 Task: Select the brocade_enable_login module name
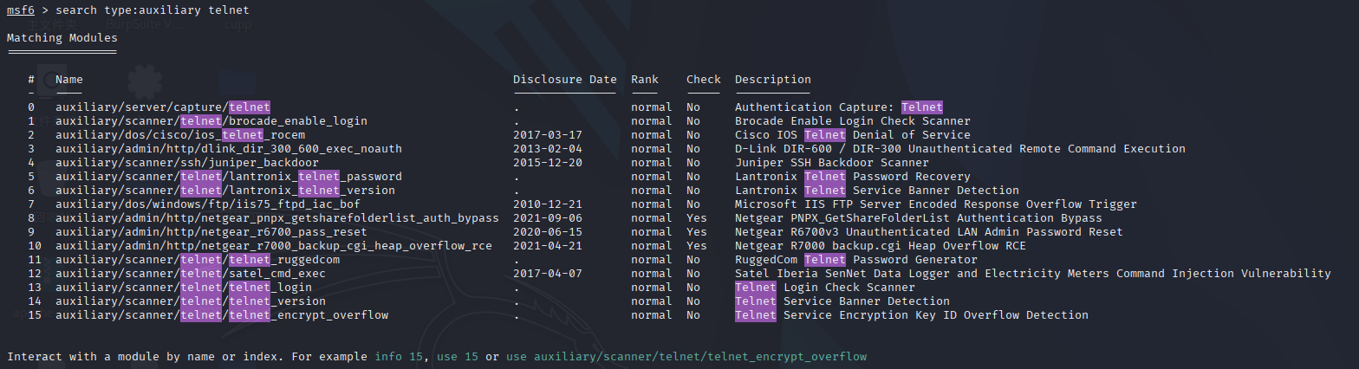(x=211, y=121)
